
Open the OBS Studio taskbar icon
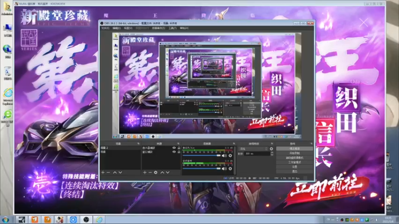click(86, 220)
